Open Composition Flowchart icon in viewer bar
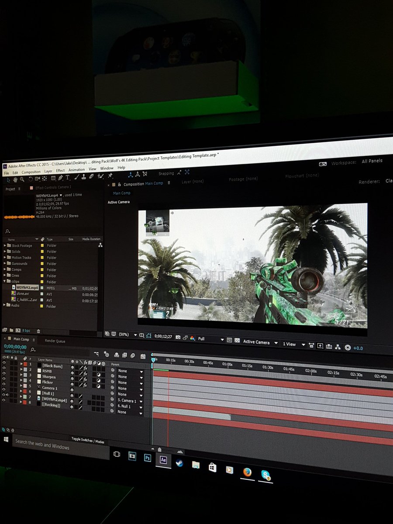The width and height of the screenshot is (393, 524). 338,347
